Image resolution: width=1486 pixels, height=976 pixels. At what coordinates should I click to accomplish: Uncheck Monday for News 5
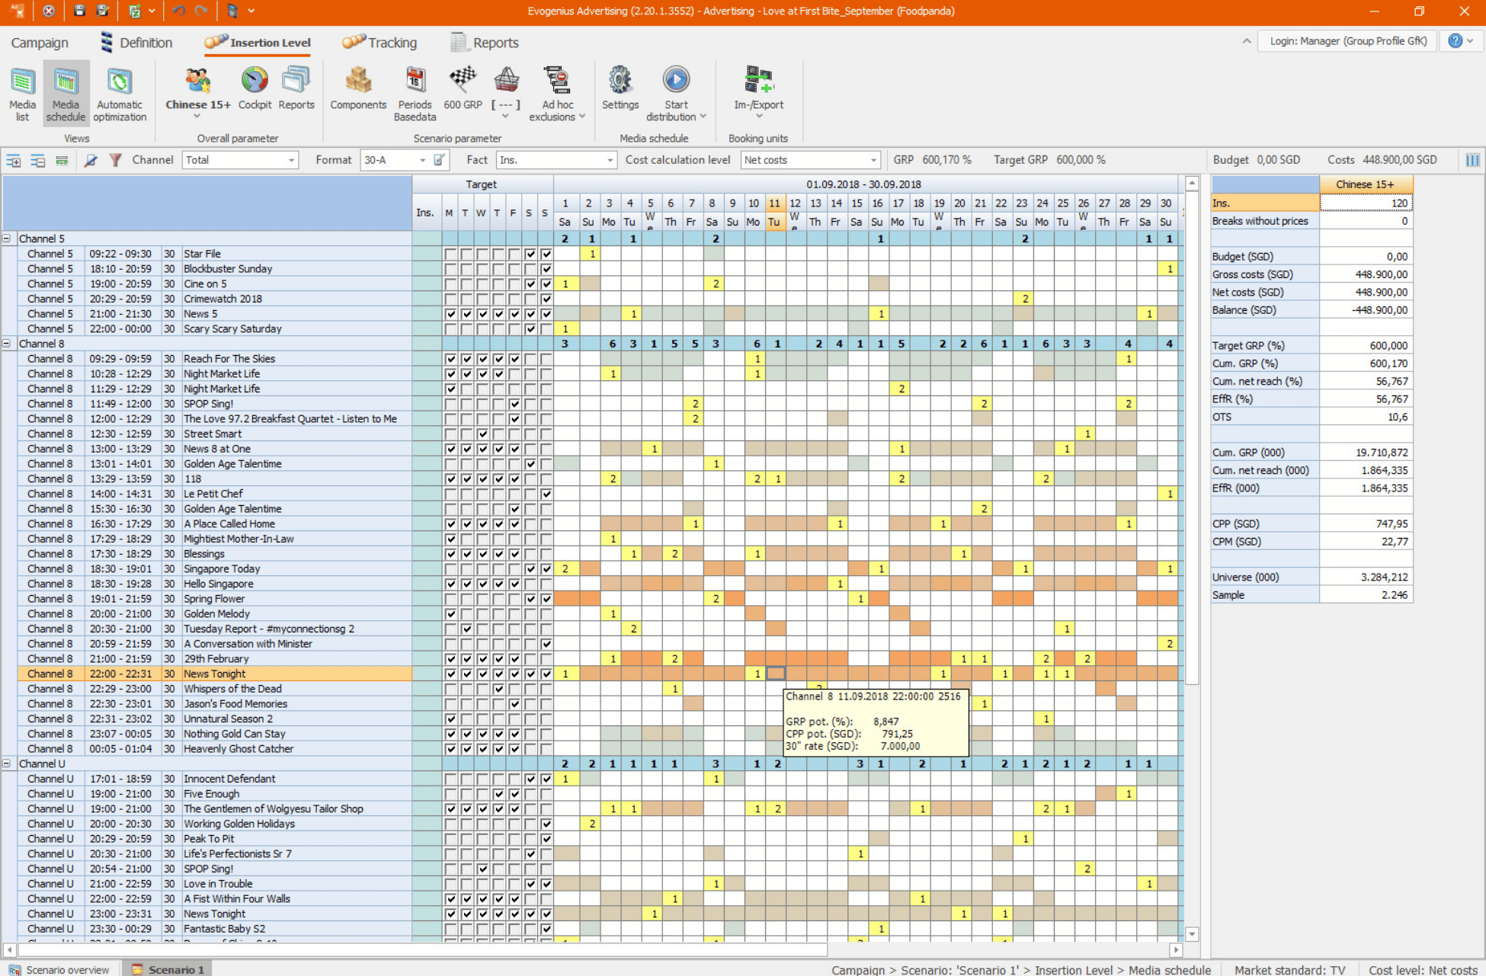pyautogui.click(x=451, y=314)
